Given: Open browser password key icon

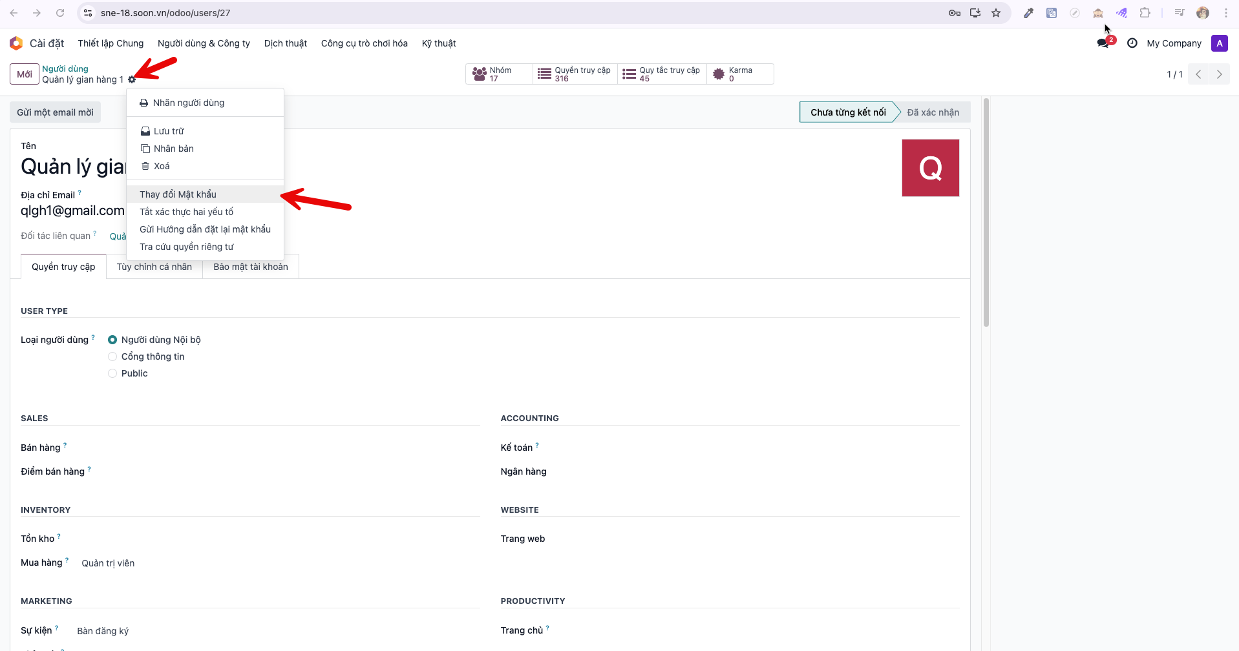Looking at the screenshot, I should [955, 13].
